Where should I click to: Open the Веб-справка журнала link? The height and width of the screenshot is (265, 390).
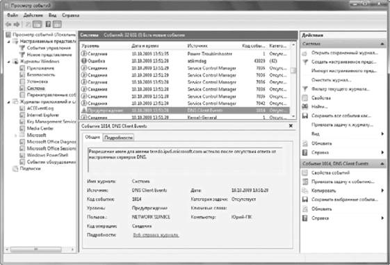tap(156, 235)
